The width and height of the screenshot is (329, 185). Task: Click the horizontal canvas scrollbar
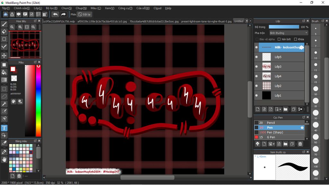[x=147, y=177]
